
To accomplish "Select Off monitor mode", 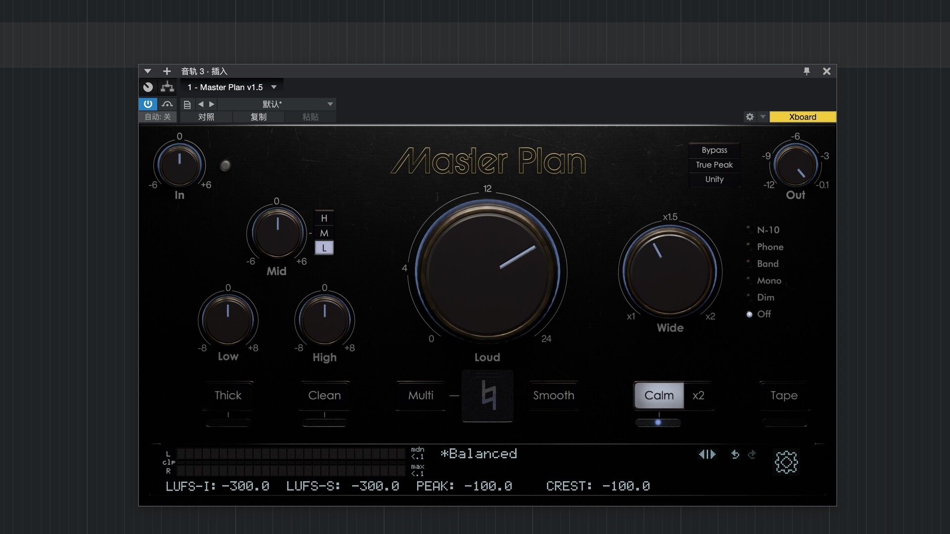I will pos(759,314).
